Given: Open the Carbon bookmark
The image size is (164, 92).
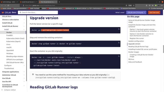Looking at the screenshot, I should [43, 8].
